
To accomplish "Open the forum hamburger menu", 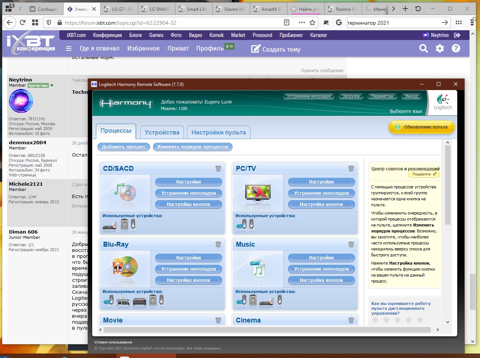I will pos(69,49).
